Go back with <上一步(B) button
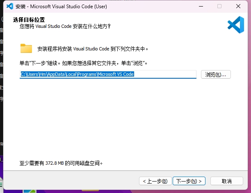 [x=155, y=181]
